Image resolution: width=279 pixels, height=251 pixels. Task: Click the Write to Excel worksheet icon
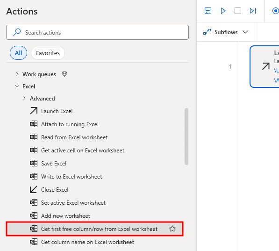pos(34,176)
